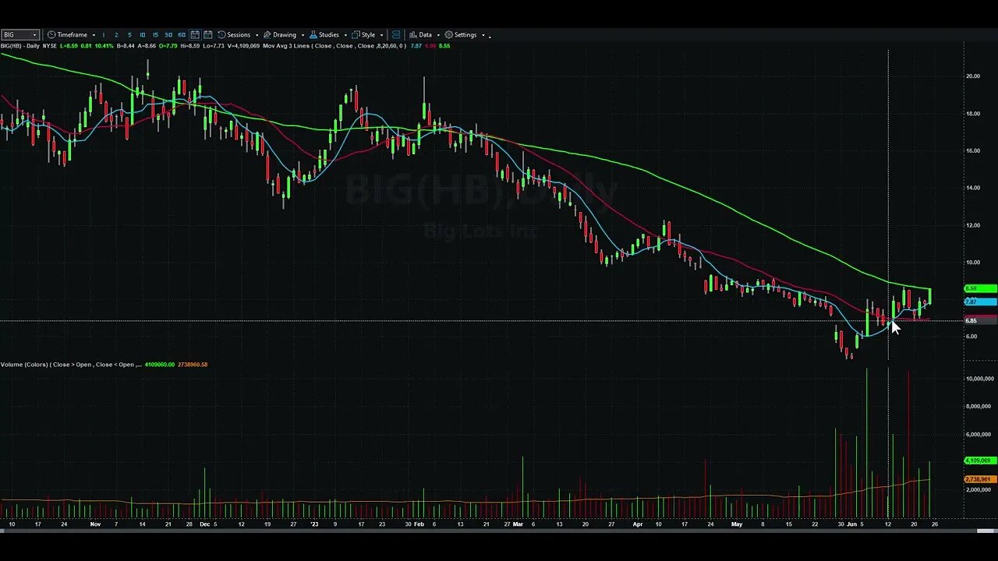Click the Nov date label on time axis
998x561 pixels.
click(95, 524)
